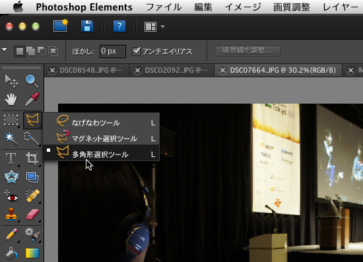Choose 多角形選択ツール from the flyout
The width and height of the screenshot is (363, 262).
click(101, 153)
